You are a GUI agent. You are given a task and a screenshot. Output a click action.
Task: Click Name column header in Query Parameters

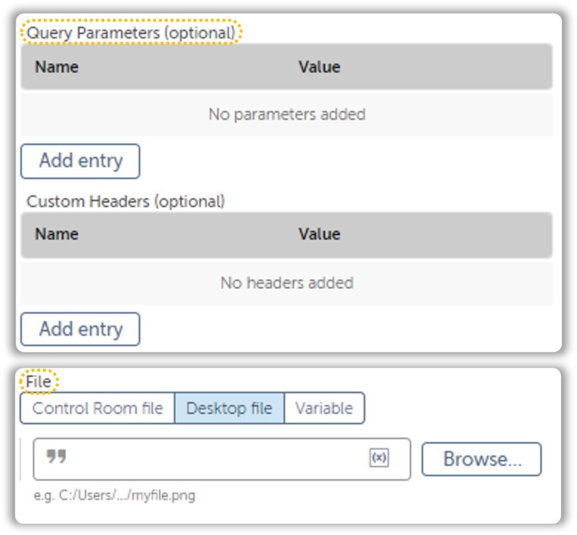pos(57,67)
